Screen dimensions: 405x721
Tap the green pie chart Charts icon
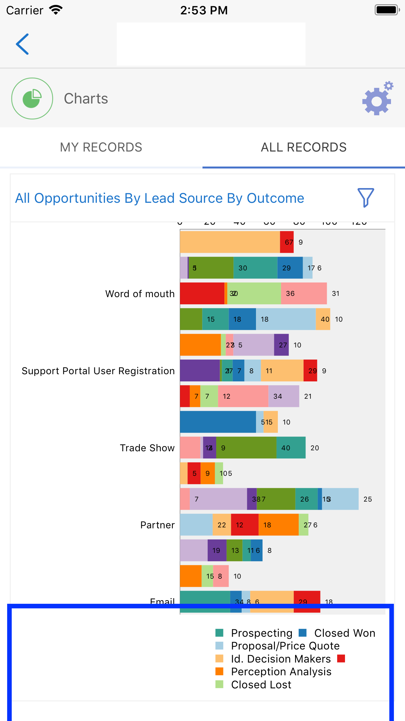[x=32, y=98]
